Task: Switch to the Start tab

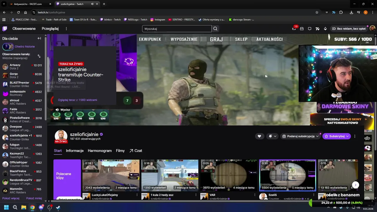Action: click(58, 150)
